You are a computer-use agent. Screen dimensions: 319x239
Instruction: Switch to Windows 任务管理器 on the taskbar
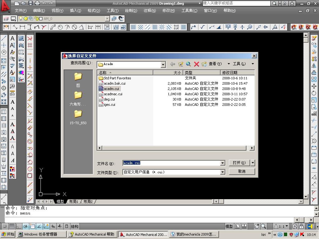tap(41, 234)
